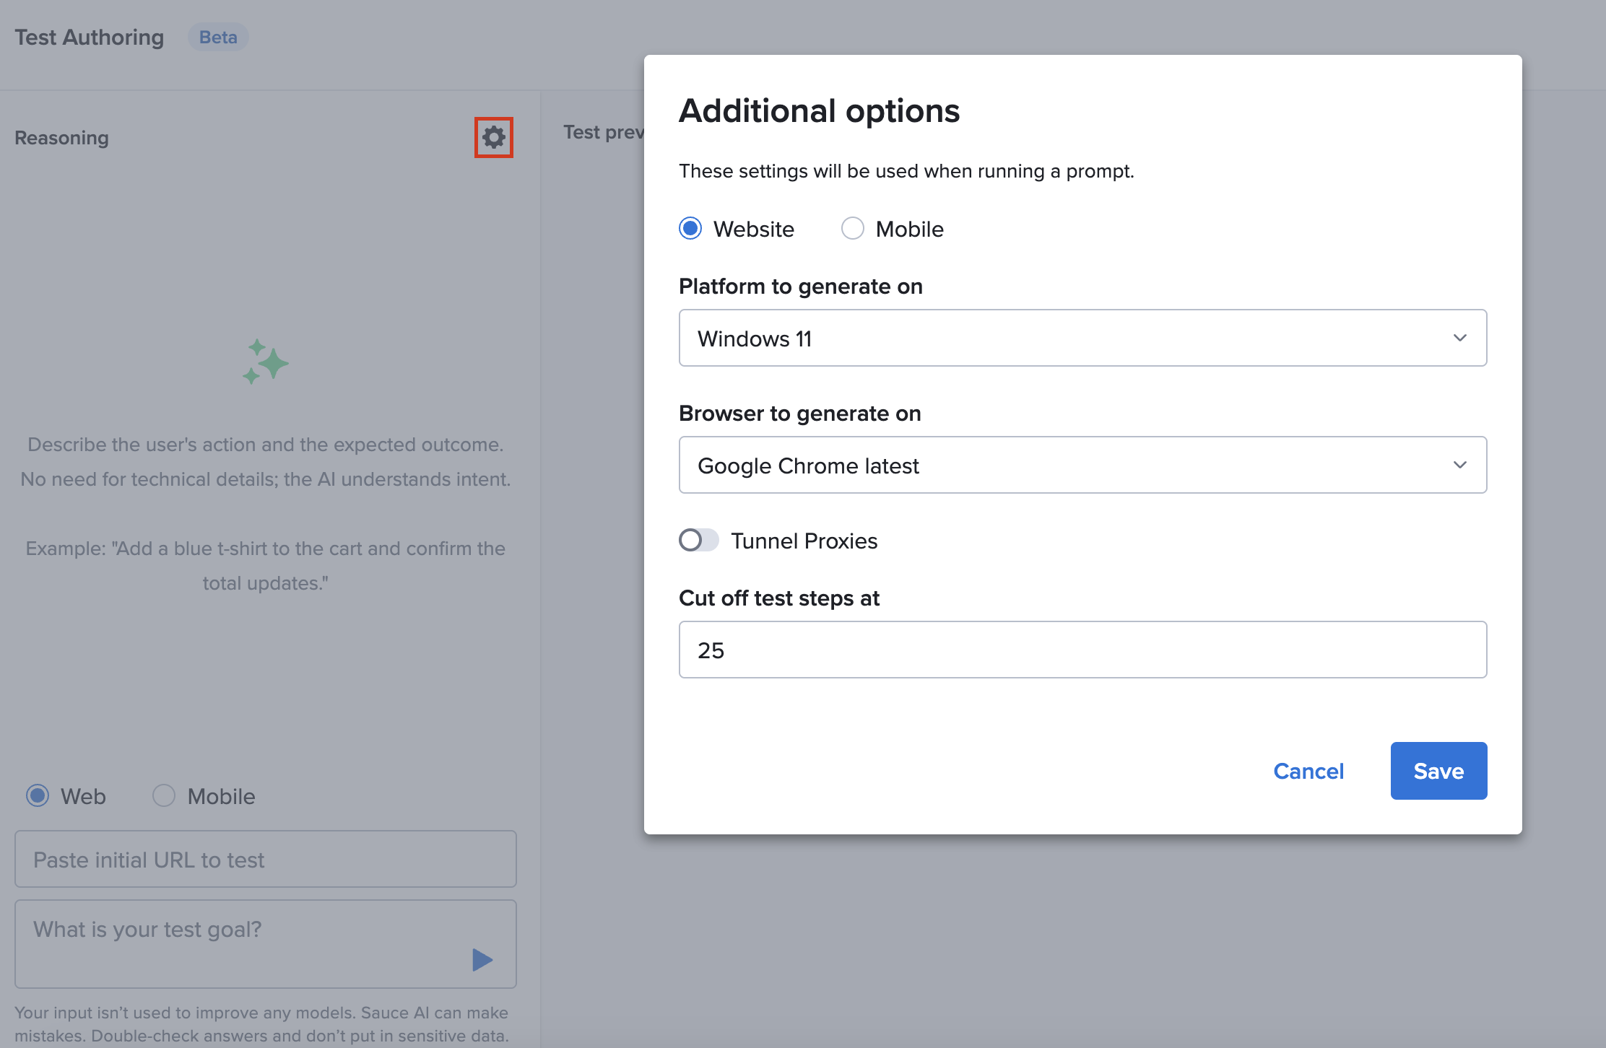Expand the Google Chrome latest chevron
Viewport: 1606px width, 1048px height.
pos(1460,465)
